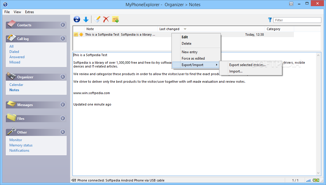Screen dimensions: 326x185
Task: Open the View menu
Action: pyautogui.click(x=17, y=12)
